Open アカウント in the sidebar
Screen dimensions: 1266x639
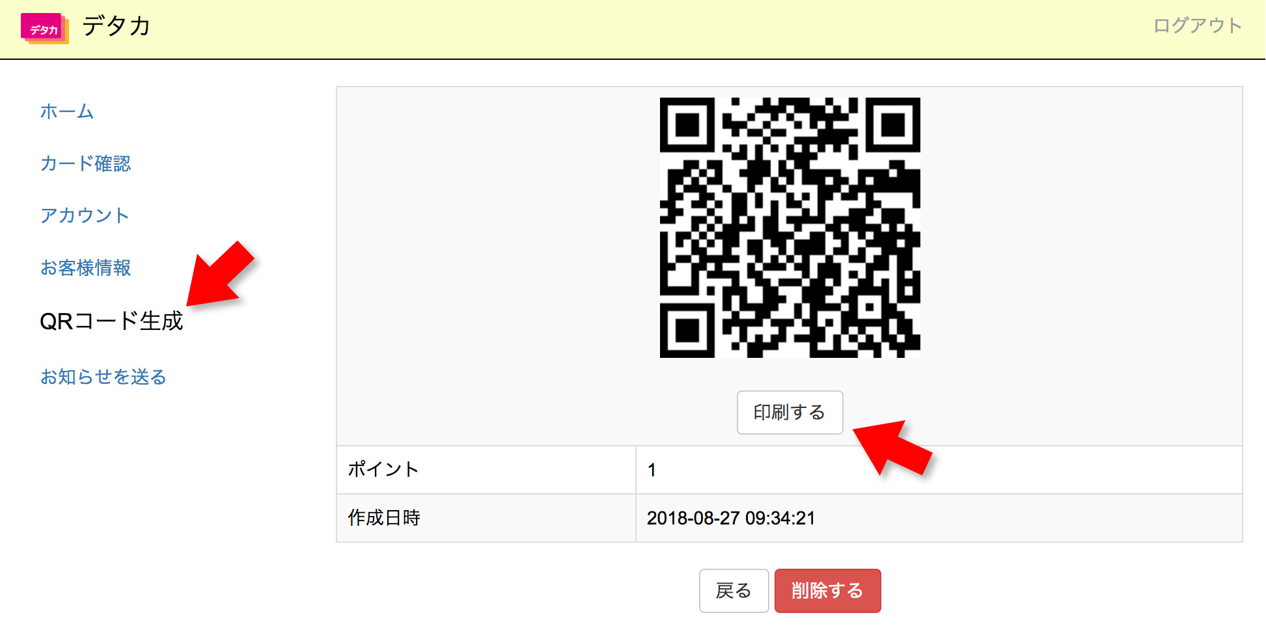coord(85,215)
